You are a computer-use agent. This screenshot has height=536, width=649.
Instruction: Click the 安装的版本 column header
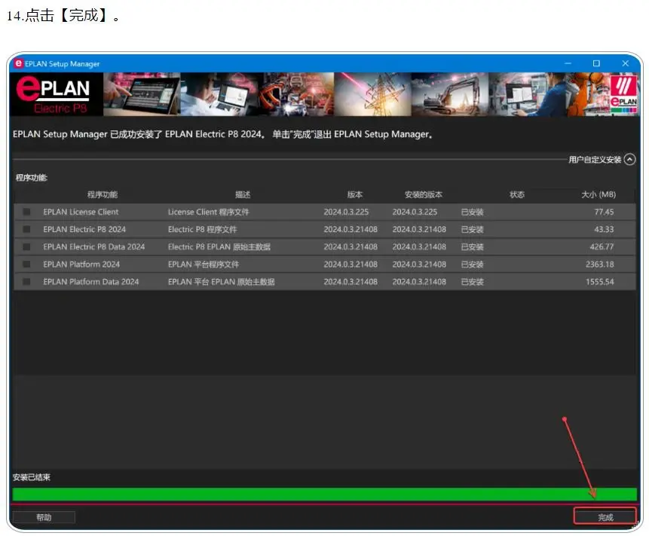pos(424,194)
